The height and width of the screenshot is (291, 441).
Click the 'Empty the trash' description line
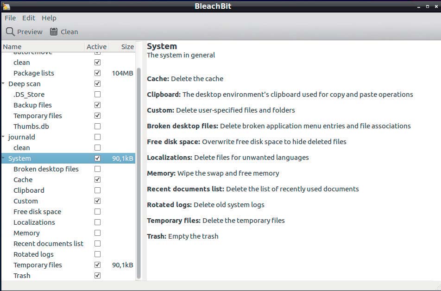(193, 236)
